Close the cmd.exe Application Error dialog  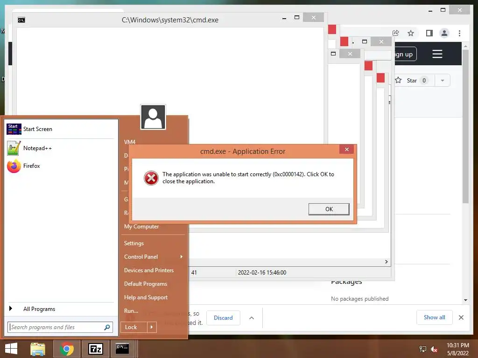tap(347, 149)
